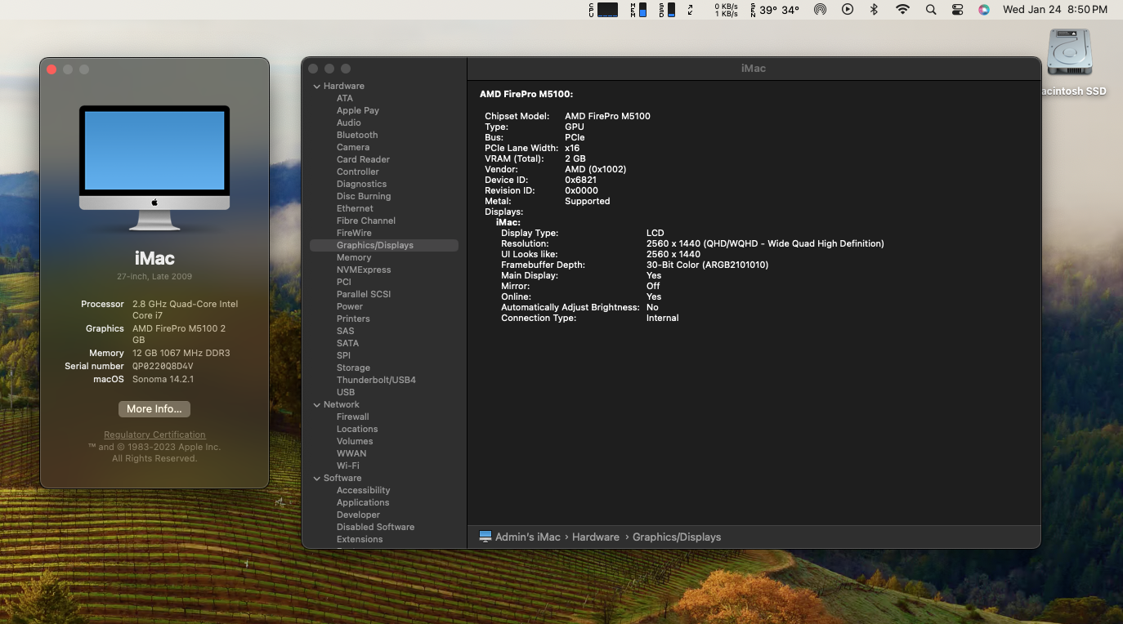1123x624 pixels.
Task: Click the More Info... button
Action: pyautogui.click(x=154, y=409)
